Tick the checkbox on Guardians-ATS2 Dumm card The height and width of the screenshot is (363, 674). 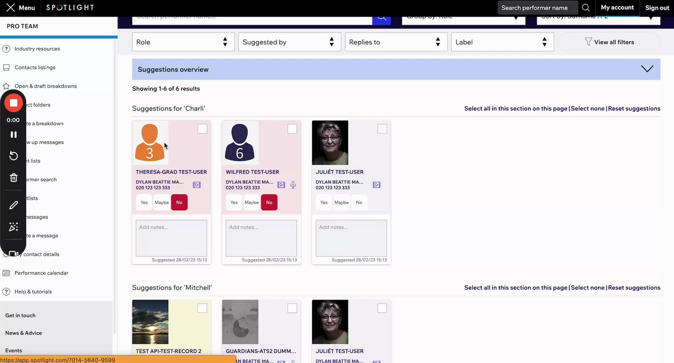292,308
